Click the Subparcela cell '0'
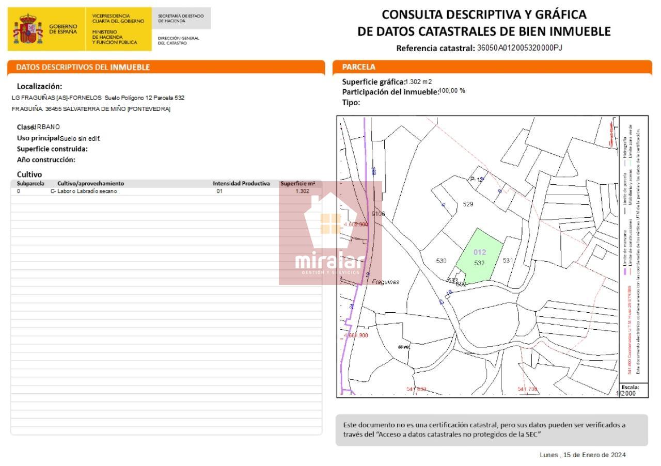The width and height of the screenshot is (661, 466). pos(19,191)
